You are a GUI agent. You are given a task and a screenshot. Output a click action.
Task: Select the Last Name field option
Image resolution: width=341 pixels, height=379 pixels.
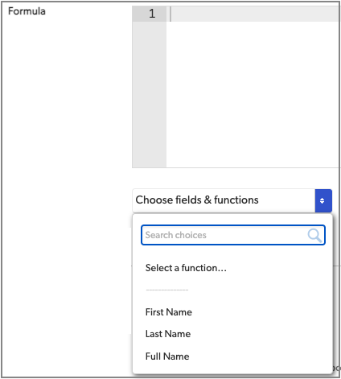[168, 334]
